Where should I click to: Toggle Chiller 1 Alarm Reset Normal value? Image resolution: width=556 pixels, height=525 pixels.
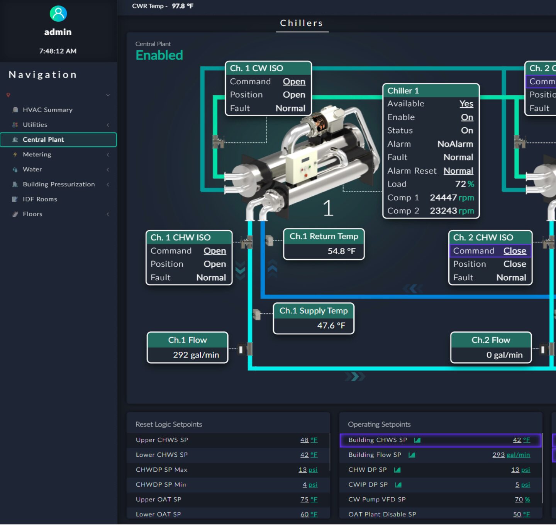coord(458,171)
